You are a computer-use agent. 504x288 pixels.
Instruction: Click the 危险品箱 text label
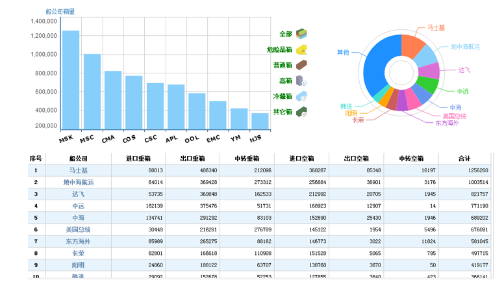[279, 49]
